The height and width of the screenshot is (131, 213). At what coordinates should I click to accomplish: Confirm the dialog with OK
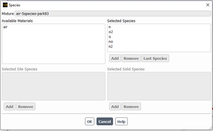(x=89, y=121)
